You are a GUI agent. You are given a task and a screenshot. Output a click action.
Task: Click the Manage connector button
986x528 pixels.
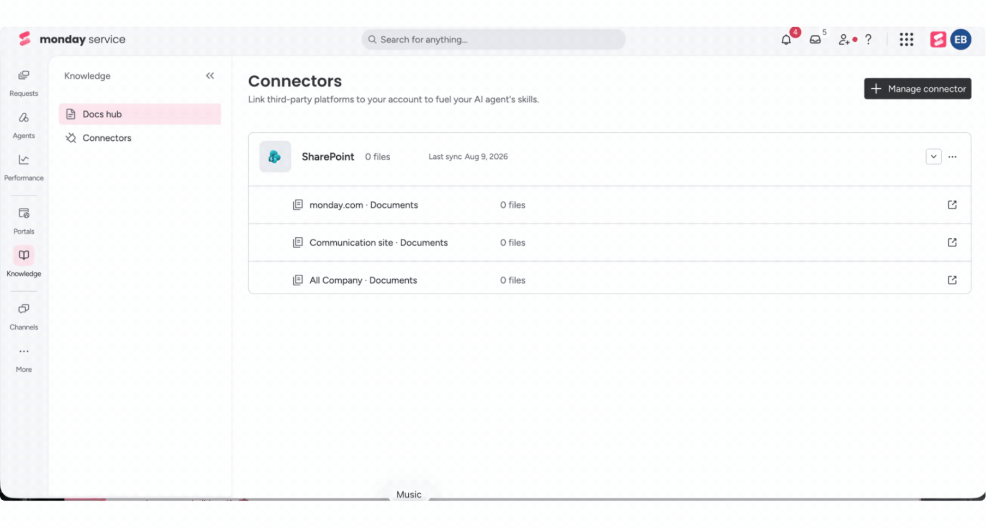tap(917, 89)
